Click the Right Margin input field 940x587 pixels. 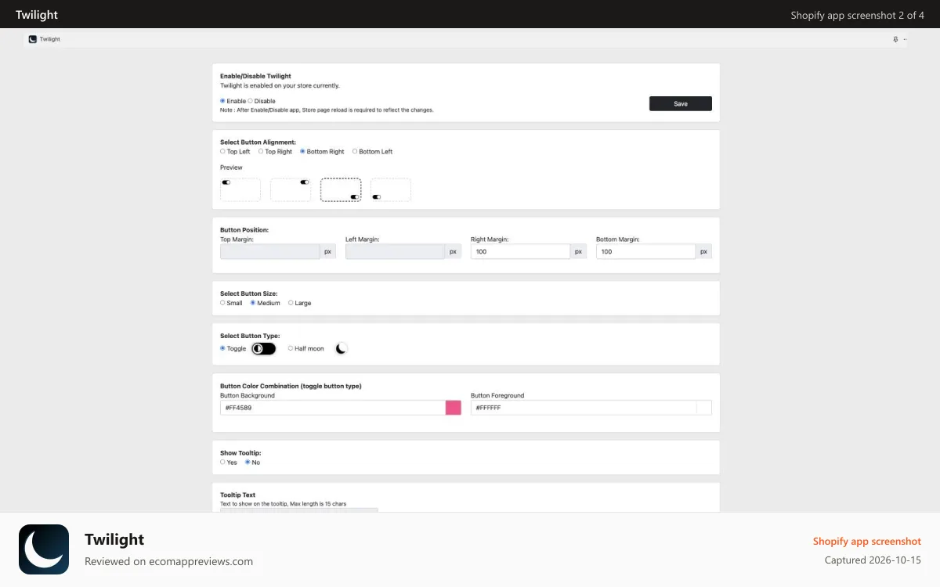coord(520,251)
